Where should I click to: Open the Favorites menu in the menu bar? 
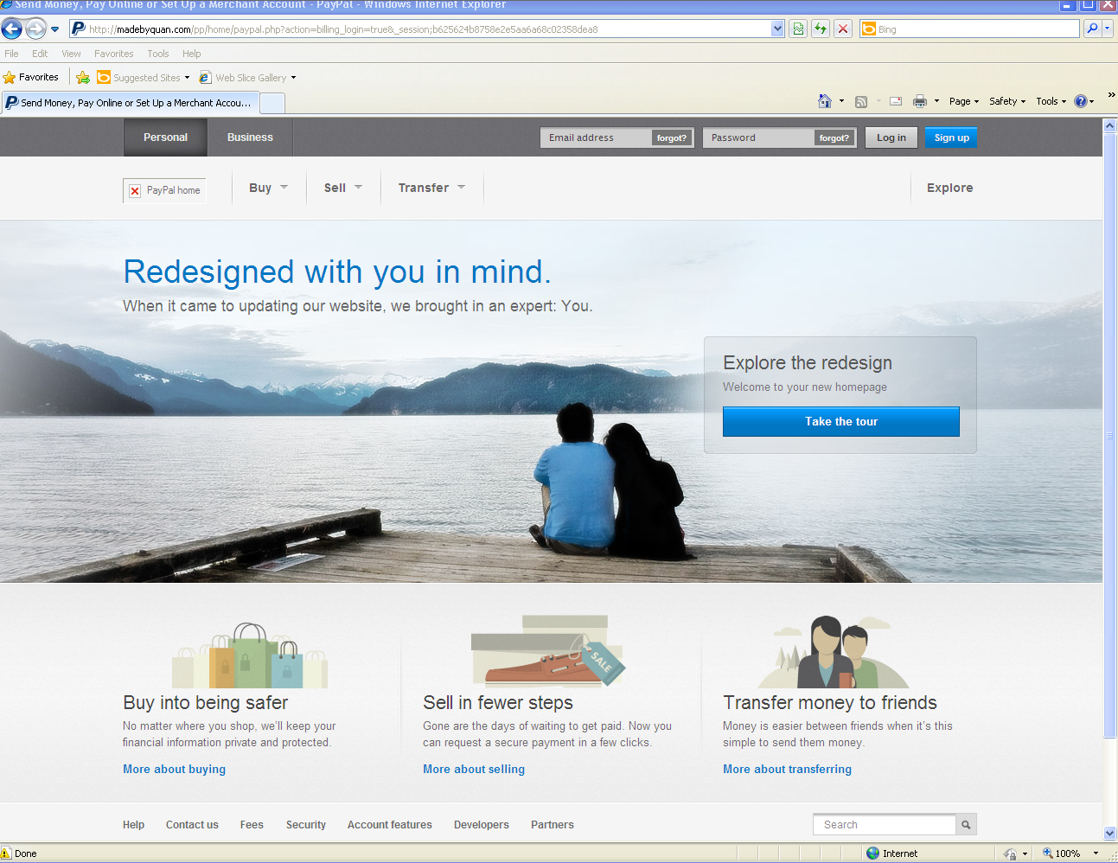pos(113,54)
